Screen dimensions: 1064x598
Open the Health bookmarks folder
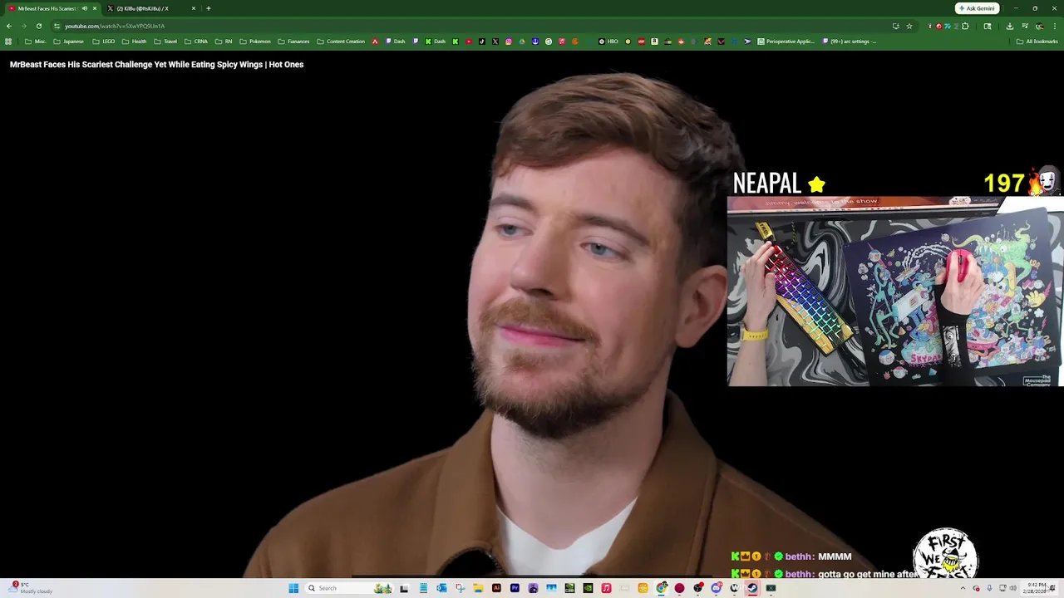135,42
